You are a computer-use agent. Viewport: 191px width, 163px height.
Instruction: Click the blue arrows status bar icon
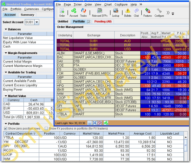[x=95, y=123]
